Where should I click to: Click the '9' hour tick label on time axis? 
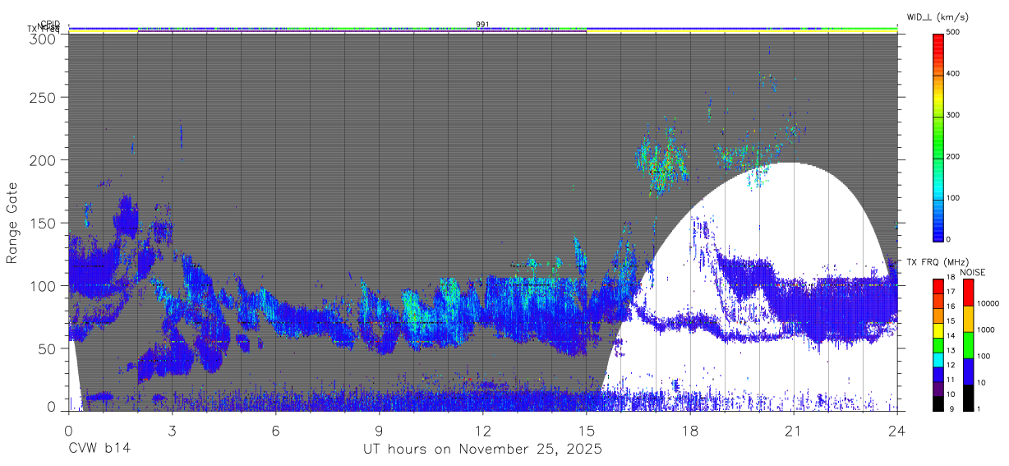(379, 430)
